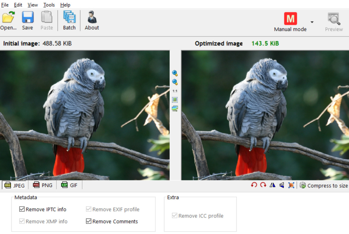
Task: Switch to the PNG format tab
Action: coord(43,185)
